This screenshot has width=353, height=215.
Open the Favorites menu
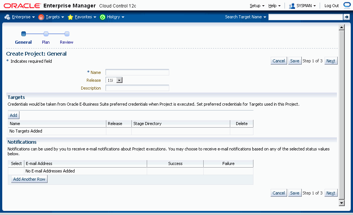(x=86, y=17)
